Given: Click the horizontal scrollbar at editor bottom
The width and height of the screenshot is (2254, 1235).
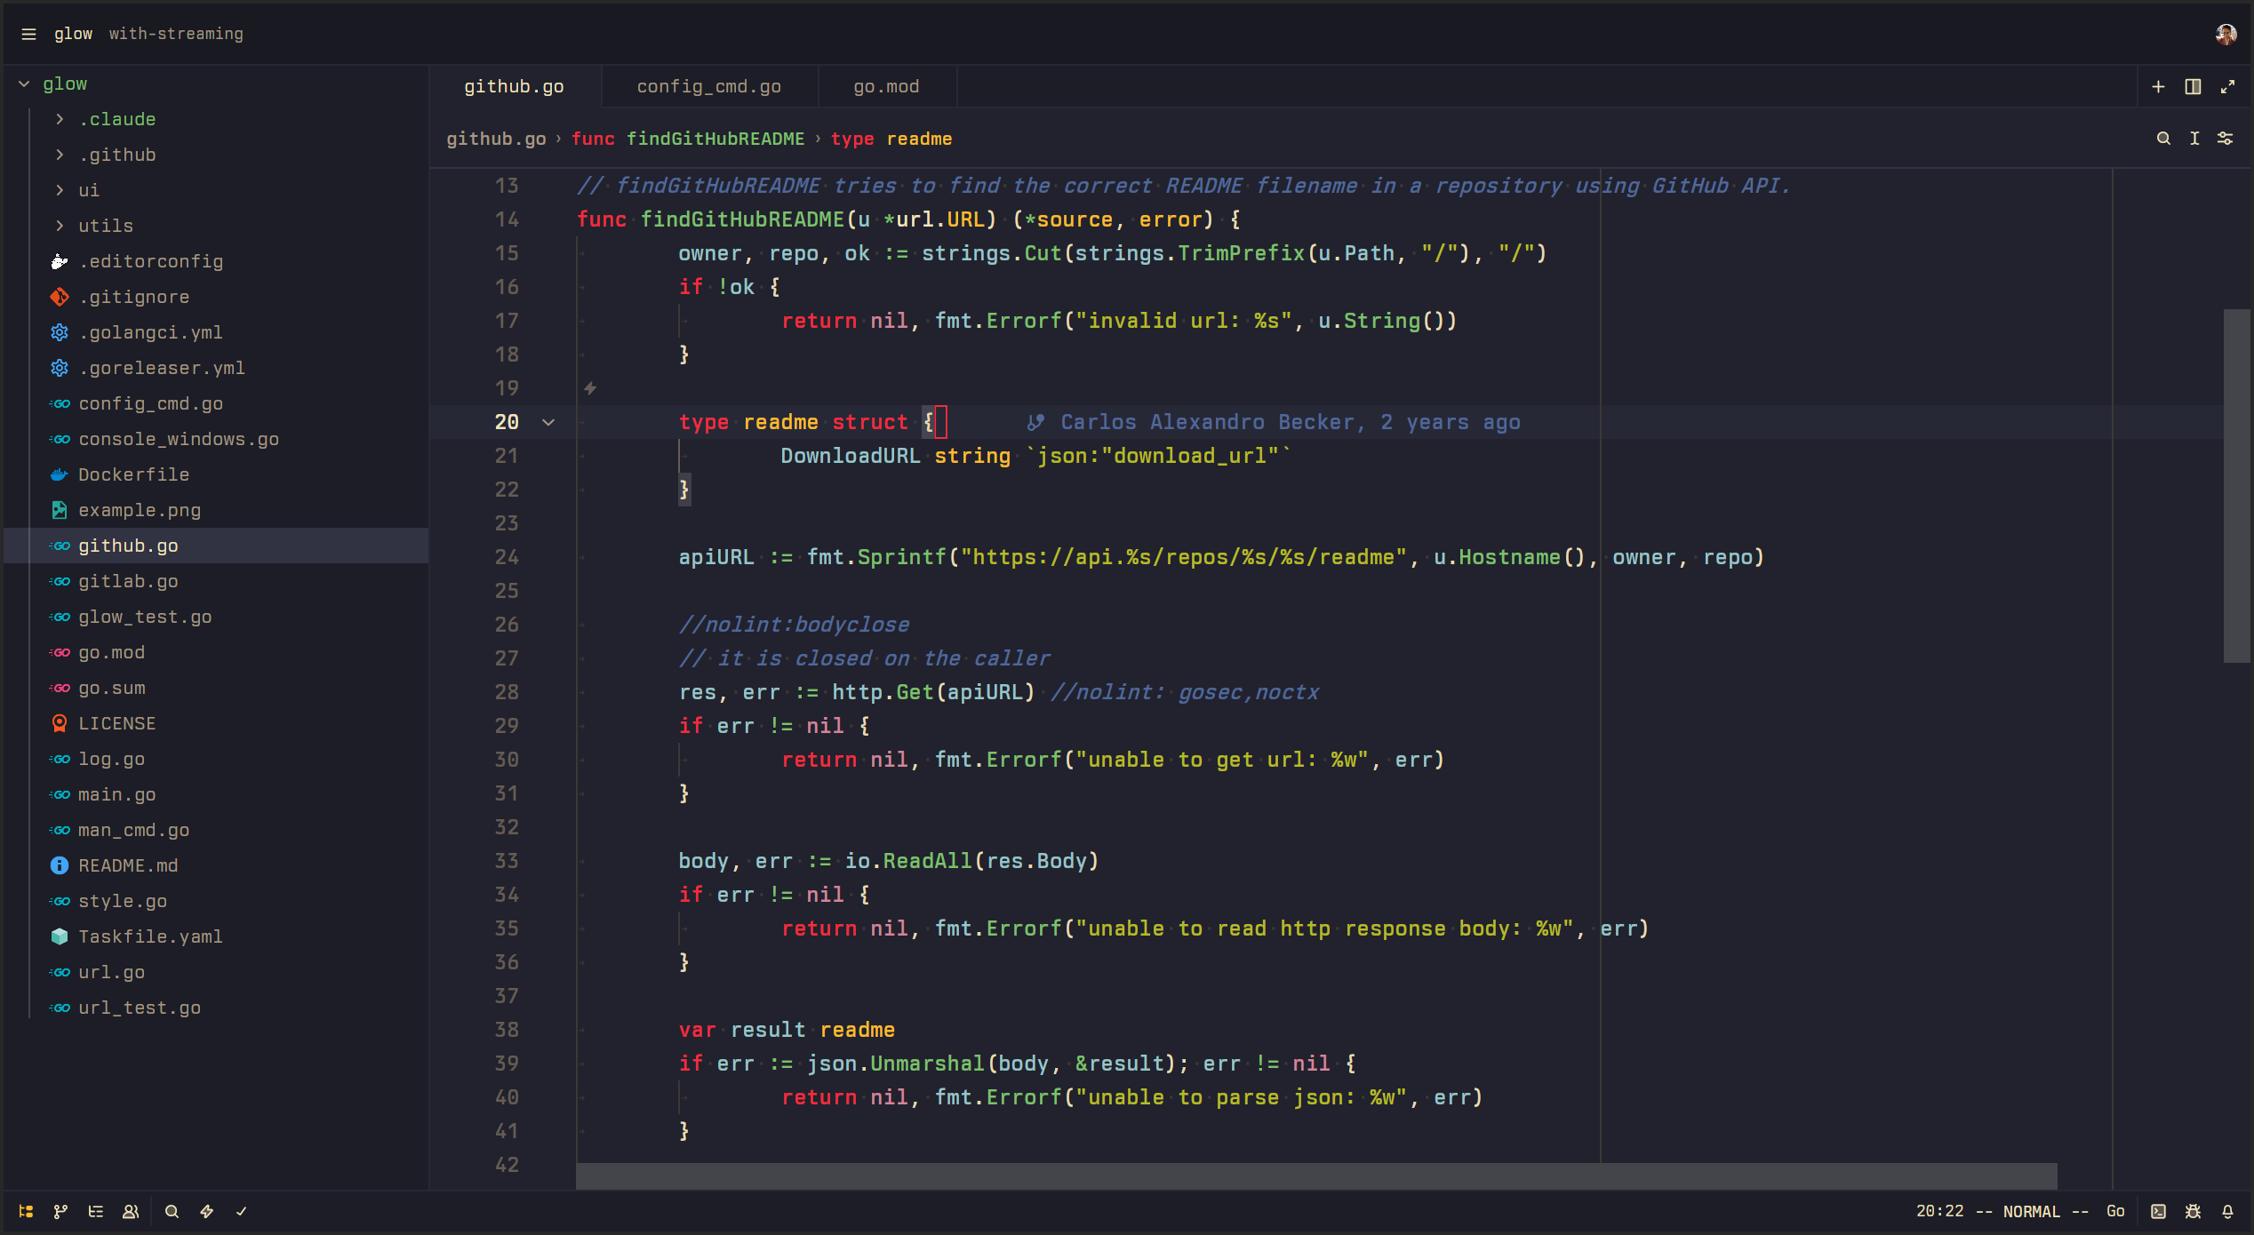Looking at the screenshot, I should (1316, 1176).
